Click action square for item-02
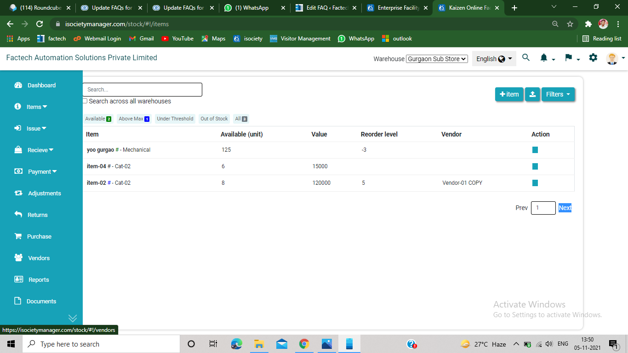 (x=535, y=183)
